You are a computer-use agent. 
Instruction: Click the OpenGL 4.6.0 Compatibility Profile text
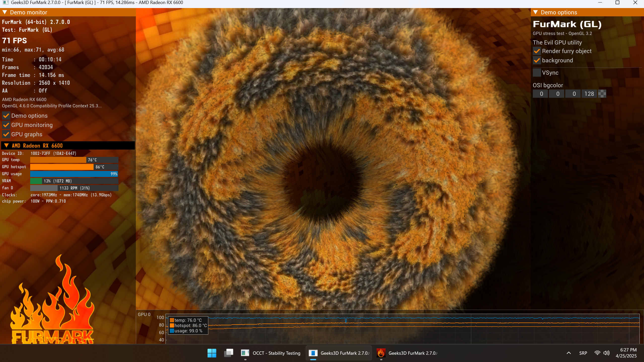[52, 106]
